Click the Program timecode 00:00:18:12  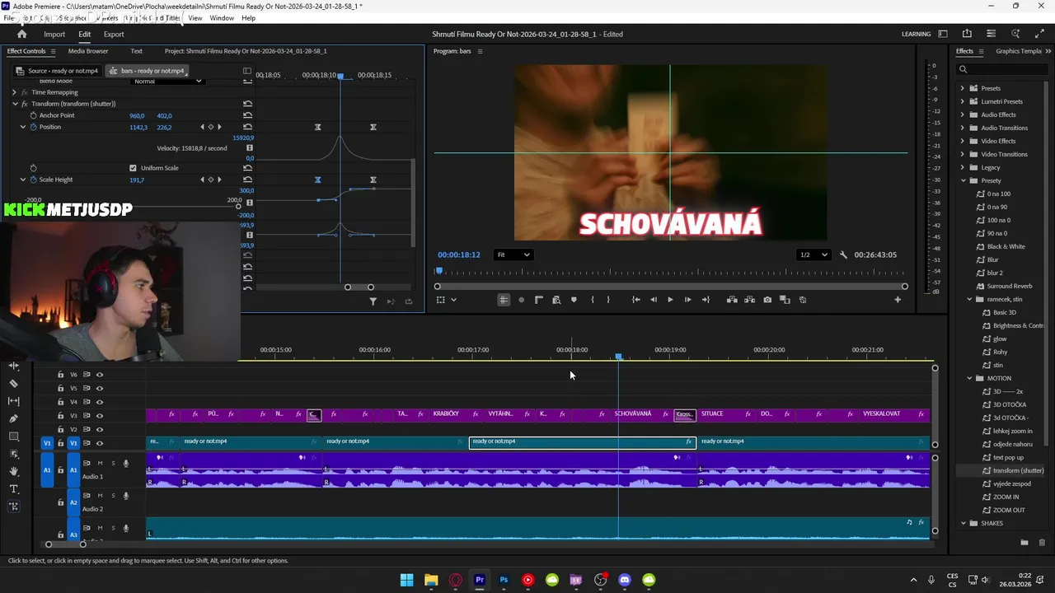[x=459, y=254]
